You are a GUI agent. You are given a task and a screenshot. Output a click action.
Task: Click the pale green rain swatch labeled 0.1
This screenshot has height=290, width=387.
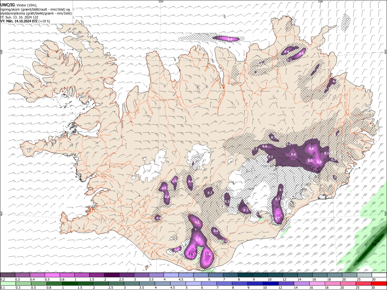point(8,283)
